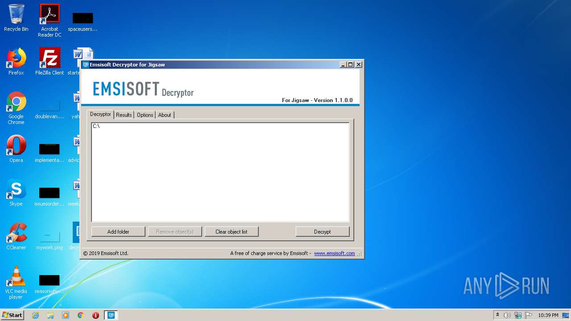Click the Show desktop strip
The height and width of the screenshot is (321, 571).
click(x=567, y=315)
